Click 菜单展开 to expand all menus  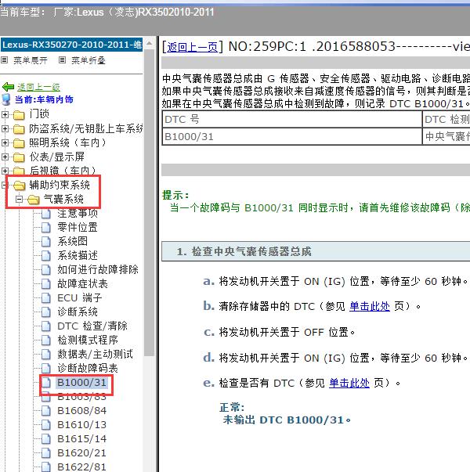click(x=30, y=60)
